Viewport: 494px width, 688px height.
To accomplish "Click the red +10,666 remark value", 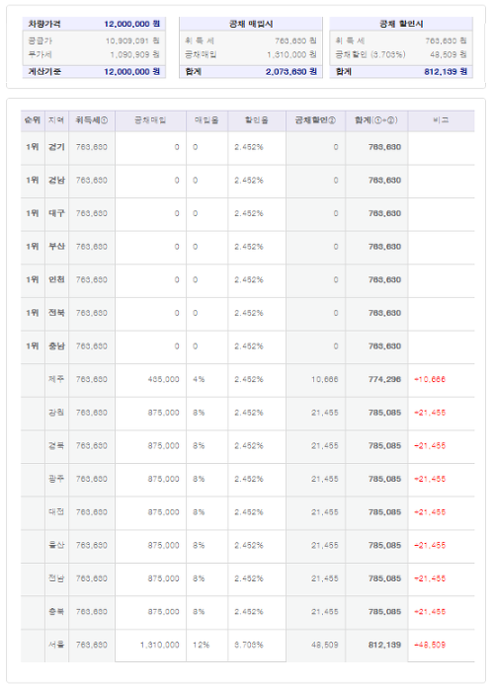I will (x=430, y=380).
